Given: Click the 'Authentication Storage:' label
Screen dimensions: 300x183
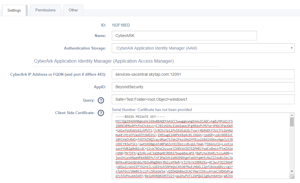Looking at the screenshot, I should (x=85, y=48).
